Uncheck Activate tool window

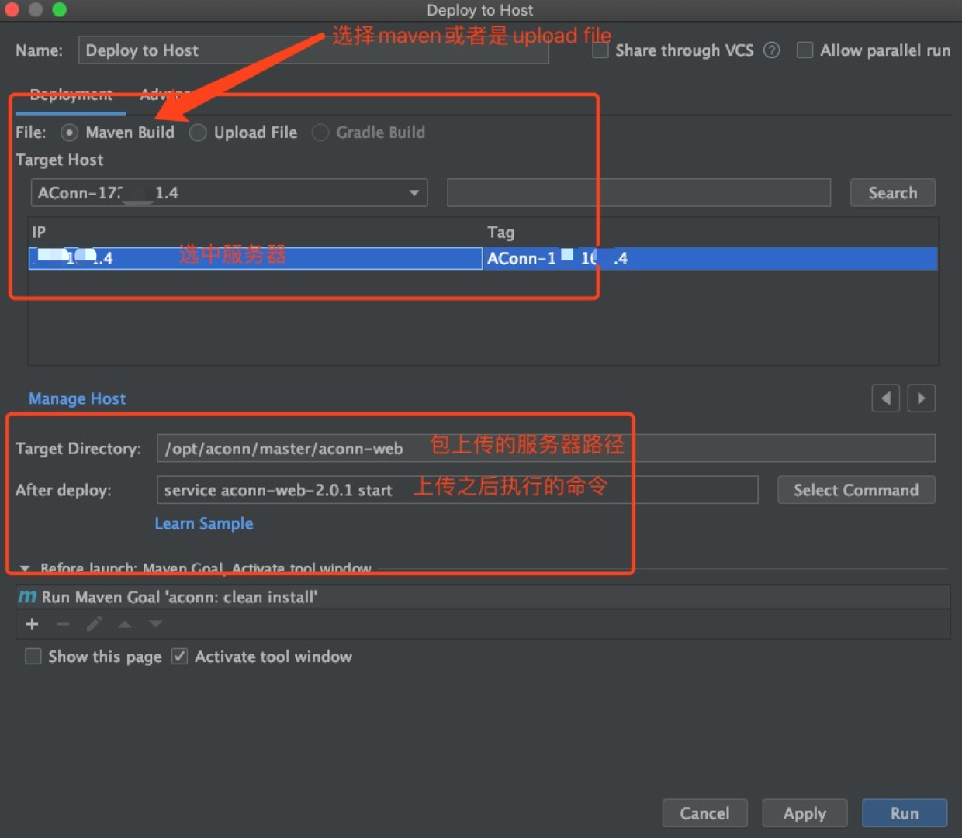pyautogui.click(x=179, y=657)
